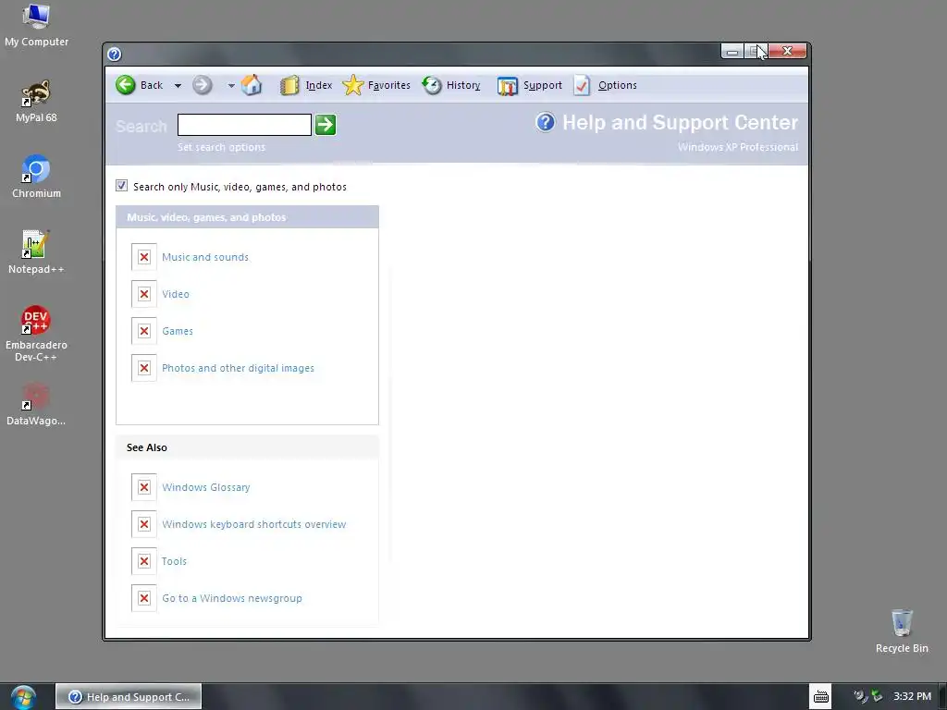
Task: Click the icon beside Tools
Action: click(x=143, y=561)
